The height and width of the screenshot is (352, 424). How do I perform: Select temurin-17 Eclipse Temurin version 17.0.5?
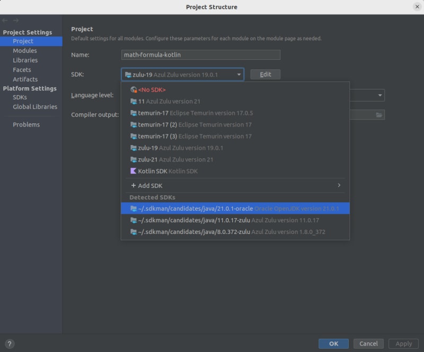tap(235, 113)
